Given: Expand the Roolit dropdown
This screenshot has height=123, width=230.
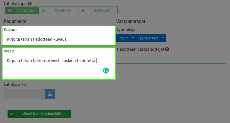Looking at the screenshot, I should 126,38.
